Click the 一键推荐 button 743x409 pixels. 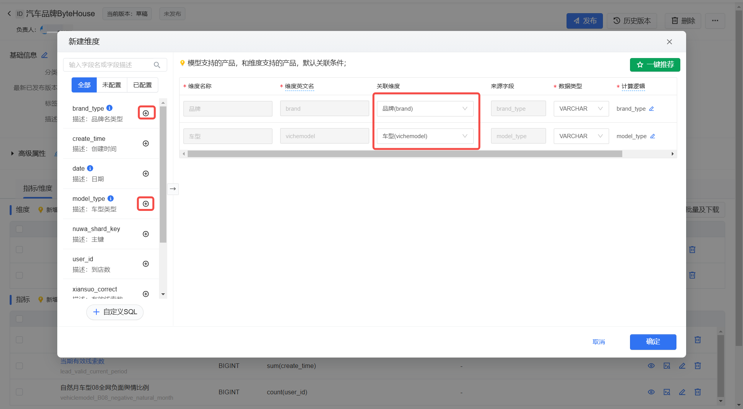(655, 65)
